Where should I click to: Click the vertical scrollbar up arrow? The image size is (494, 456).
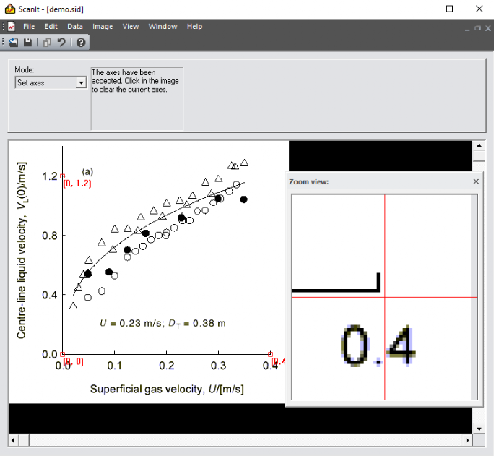(x=479, y=145)
